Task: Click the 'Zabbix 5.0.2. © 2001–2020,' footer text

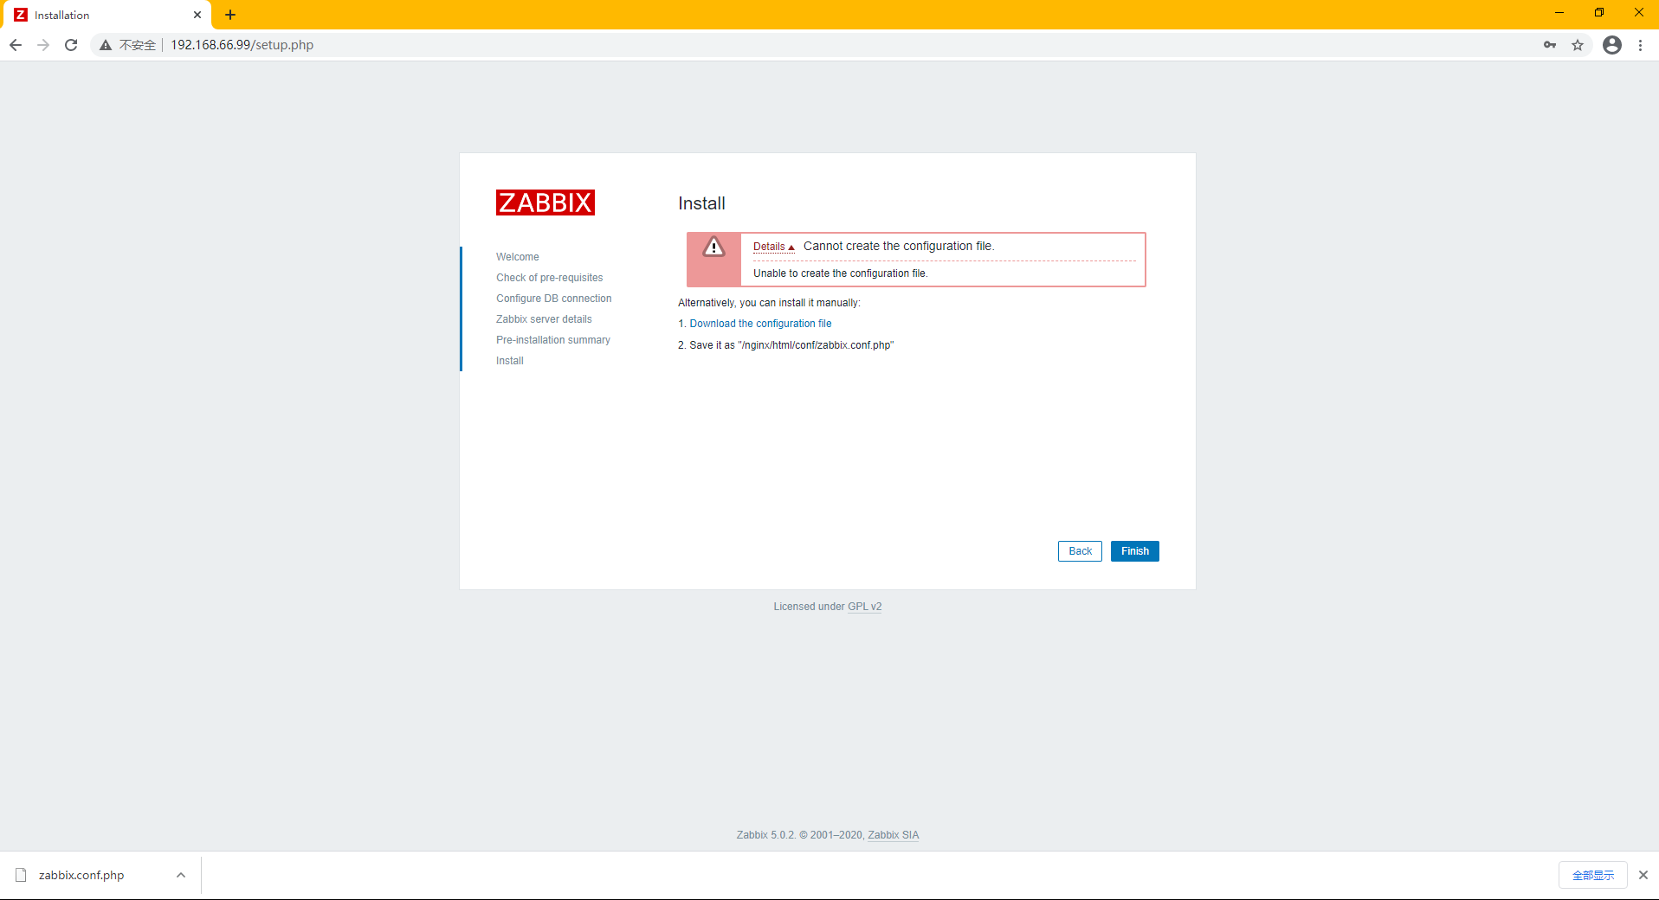Action: coord(800,835)
